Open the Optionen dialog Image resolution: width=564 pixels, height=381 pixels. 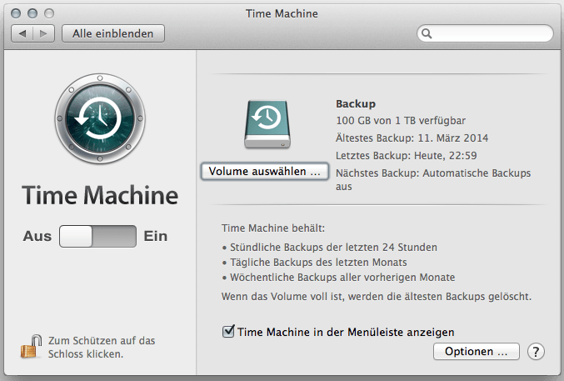coord(477,352)
